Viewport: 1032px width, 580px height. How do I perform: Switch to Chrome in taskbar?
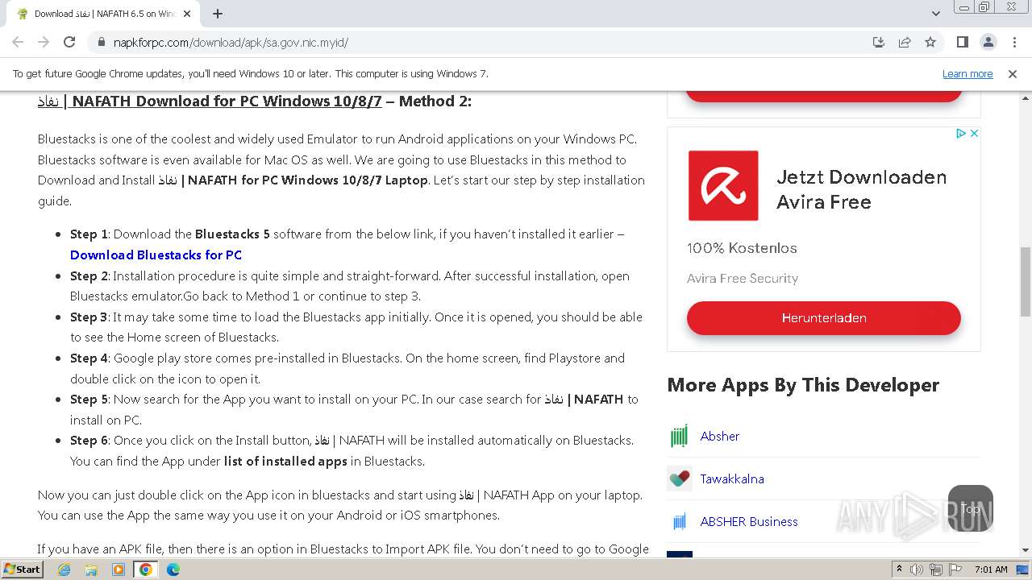click(x=146, y=570)
